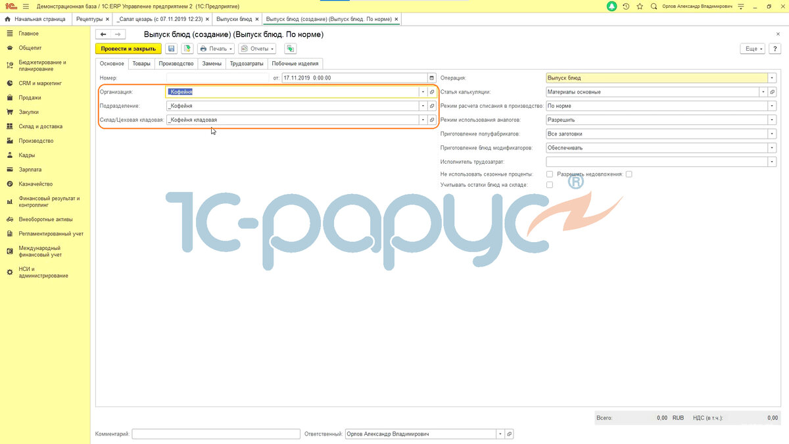The height and width of the screenshot is (444, 789).
Task: Open the Зарплата section in sidebar
Action: point(30,170)
